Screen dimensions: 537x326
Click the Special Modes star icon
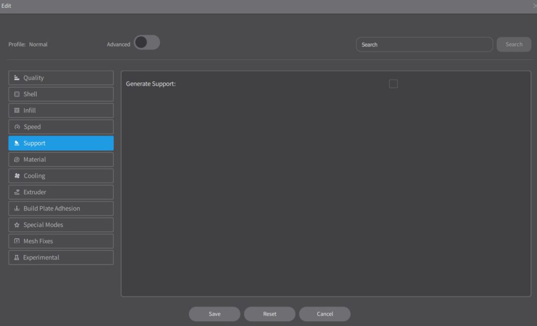[17, 225]
